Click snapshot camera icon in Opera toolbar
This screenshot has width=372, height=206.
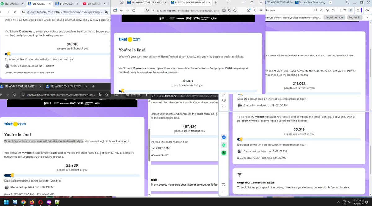point(321,10)
